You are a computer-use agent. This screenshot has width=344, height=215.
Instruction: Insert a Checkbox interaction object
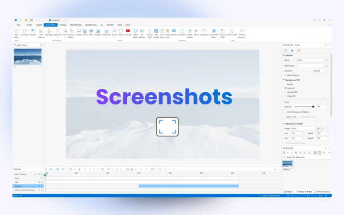[x=182, y=32]
